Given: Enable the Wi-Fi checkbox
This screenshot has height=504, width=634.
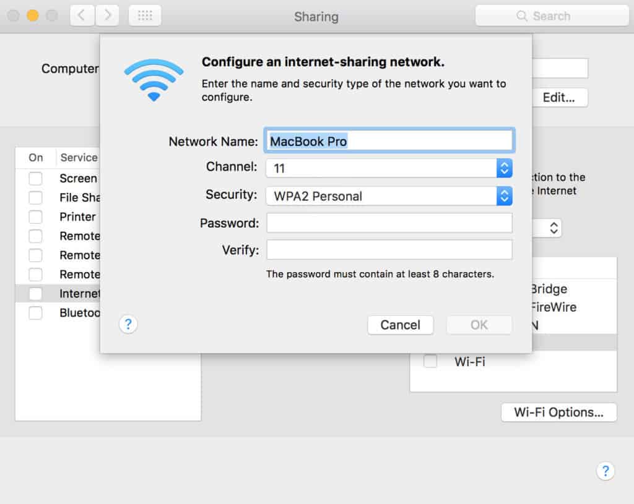Looking at the screenshot, I should (x=430, y=361).
